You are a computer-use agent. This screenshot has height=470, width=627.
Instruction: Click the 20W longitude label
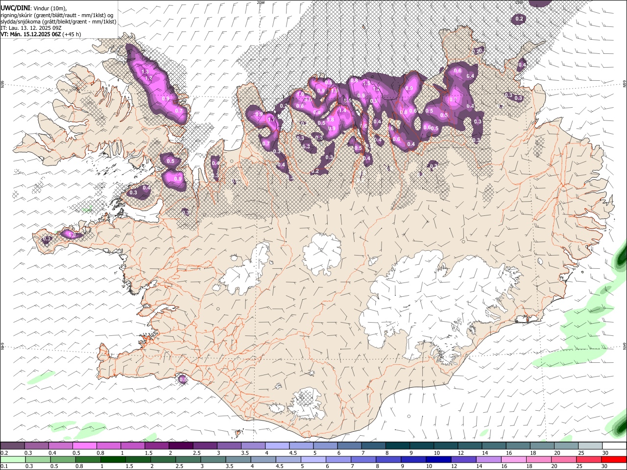click(x=261, y=2)
